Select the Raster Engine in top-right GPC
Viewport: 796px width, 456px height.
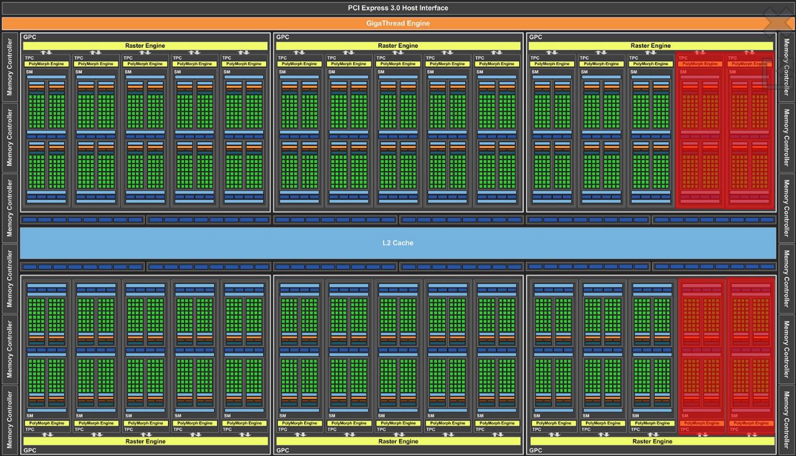tap(650, 46)
